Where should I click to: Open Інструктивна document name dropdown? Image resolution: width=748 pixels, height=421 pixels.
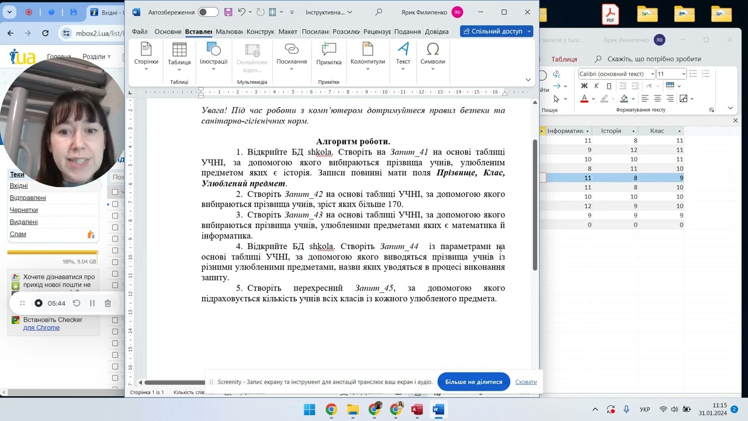(x=329, y=12)
